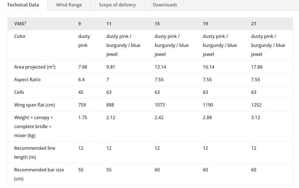
Task: Click the 17.86 projected area value
Action: [257, 67]
